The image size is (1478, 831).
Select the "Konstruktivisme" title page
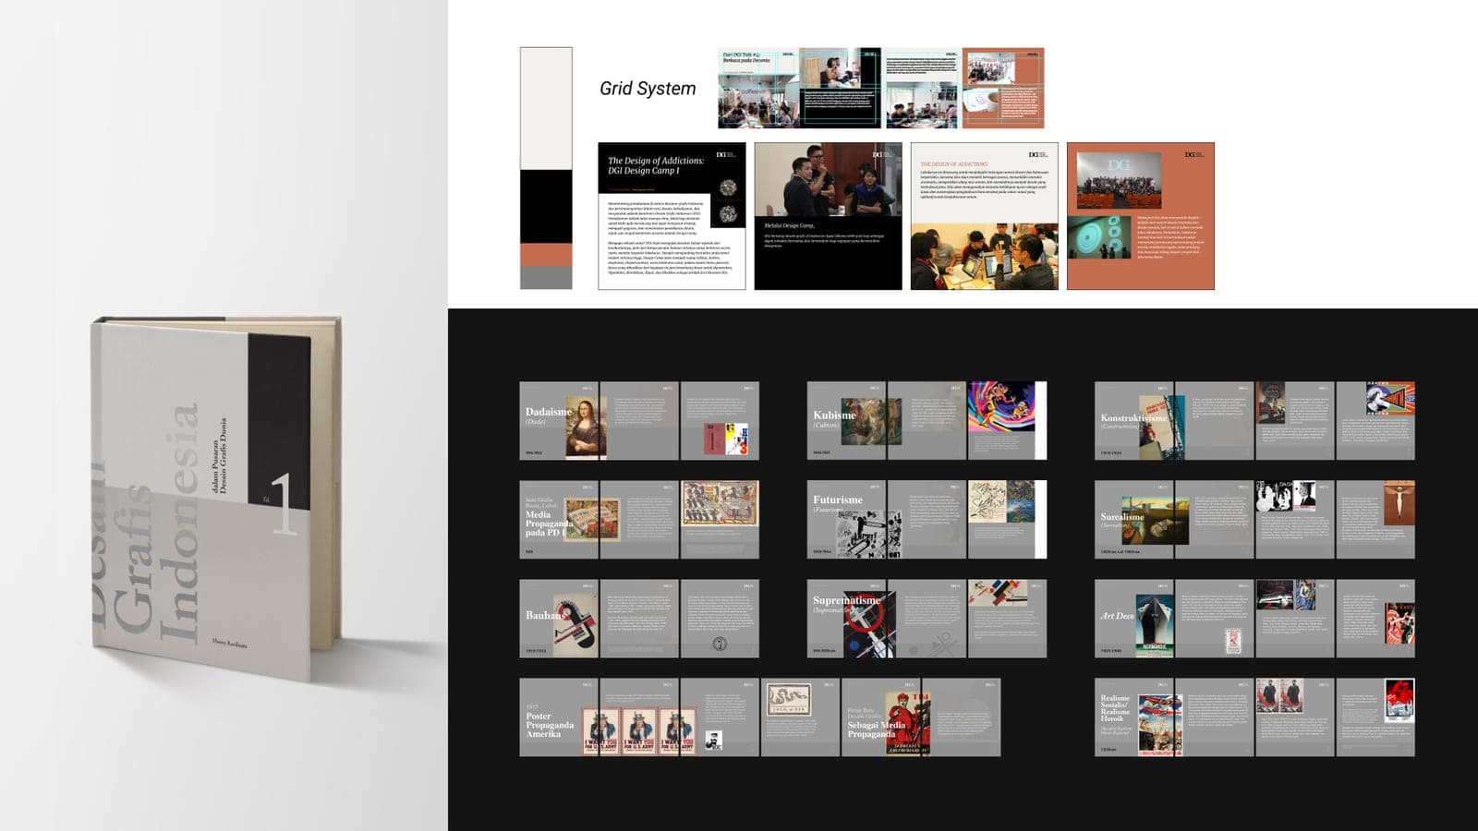point(1134,421)
